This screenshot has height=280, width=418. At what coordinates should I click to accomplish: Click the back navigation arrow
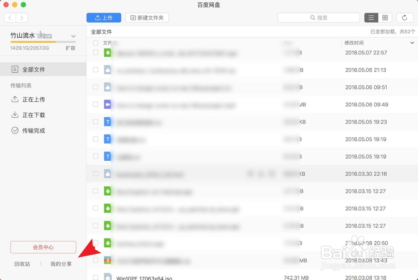point(10,18)
